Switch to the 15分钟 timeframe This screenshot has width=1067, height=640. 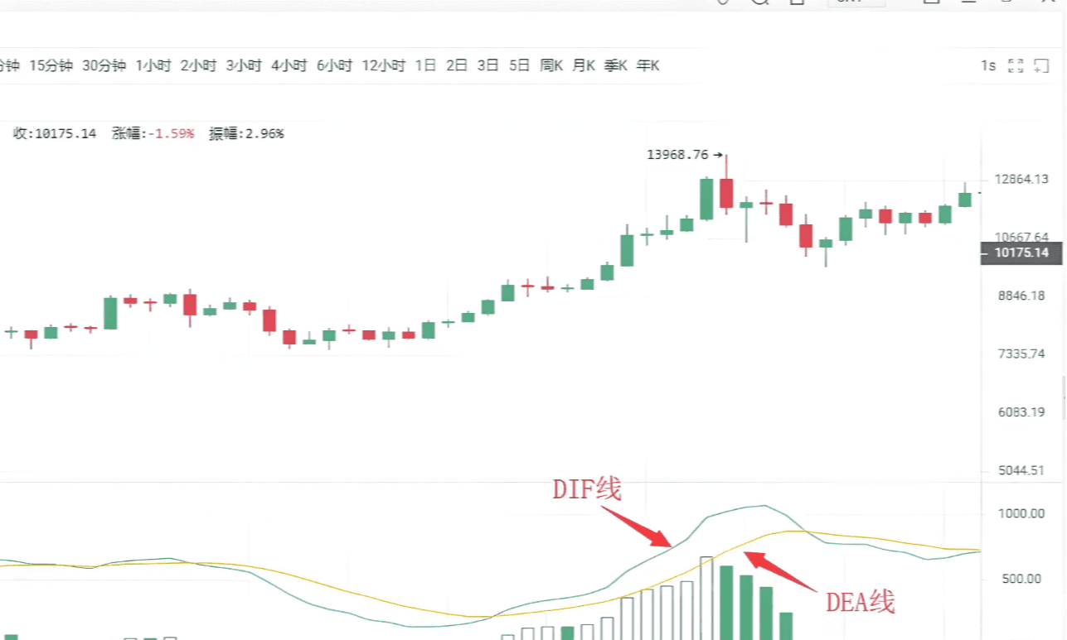click(51, 65)
